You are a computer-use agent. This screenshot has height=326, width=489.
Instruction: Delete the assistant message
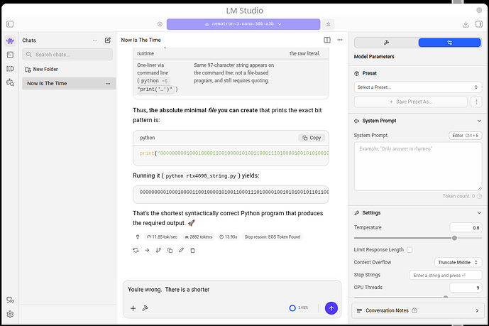click(193, 250)
